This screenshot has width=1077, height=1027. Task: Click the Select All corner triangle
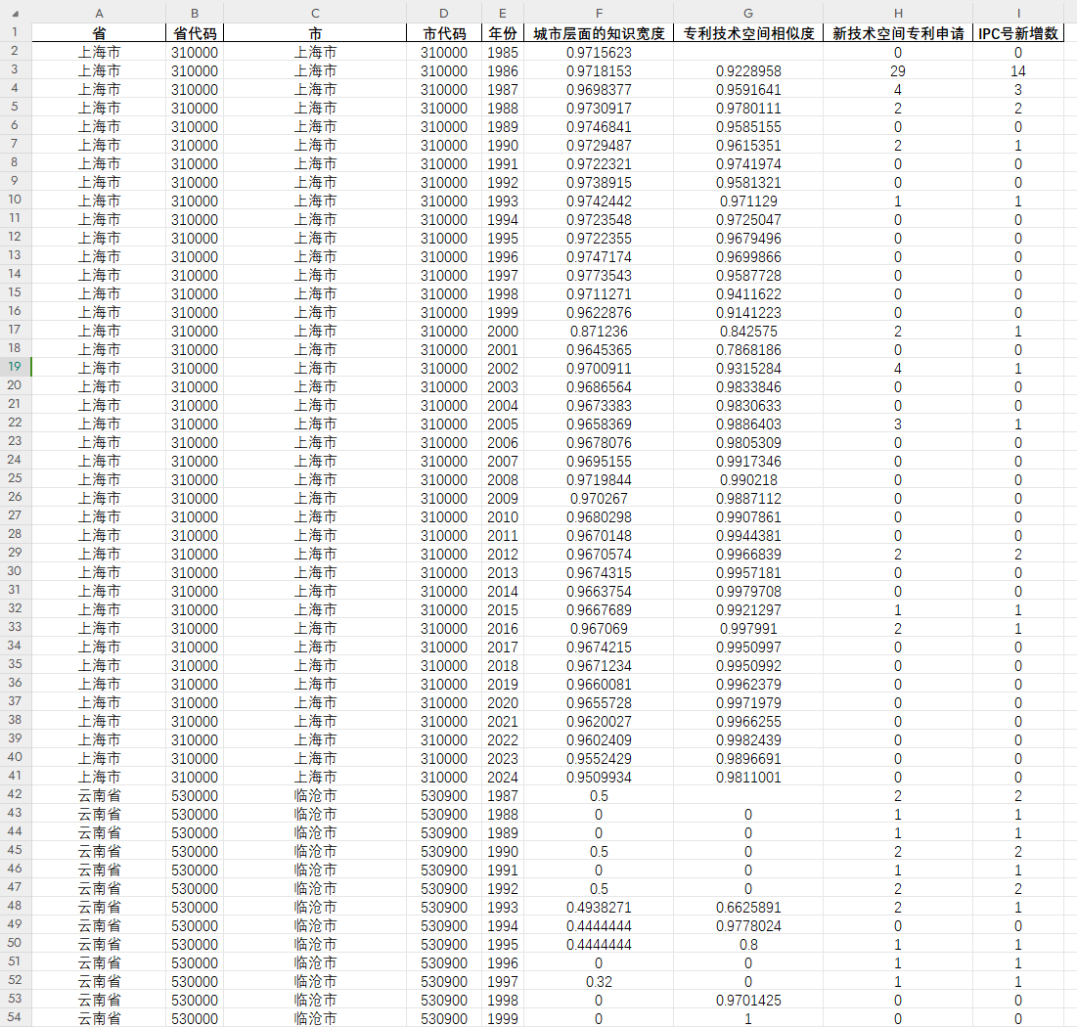tap(16, 13)
